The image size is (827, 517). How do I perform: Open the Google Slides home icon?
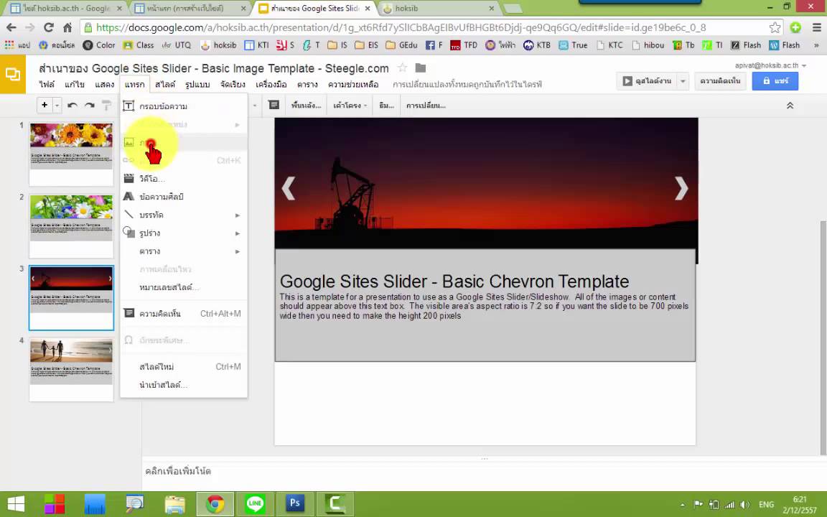(13, 75)
